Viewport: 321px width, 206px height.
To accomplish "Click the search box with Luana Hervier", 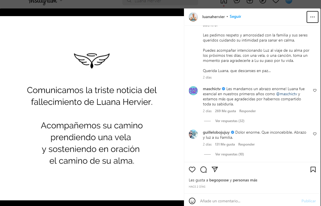I will coord(160,2).
